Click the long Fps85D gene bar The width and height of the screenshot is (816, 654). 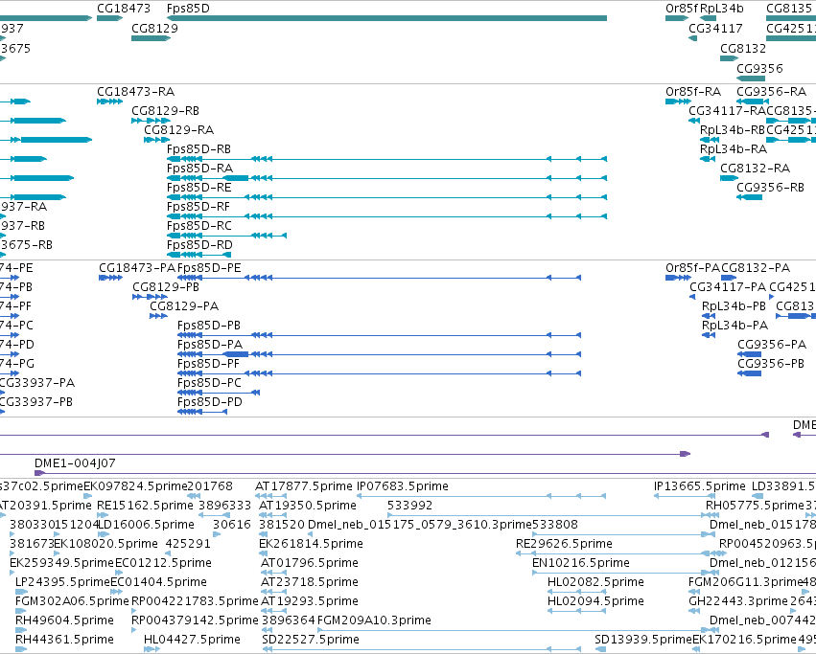[x=386, y=18]
